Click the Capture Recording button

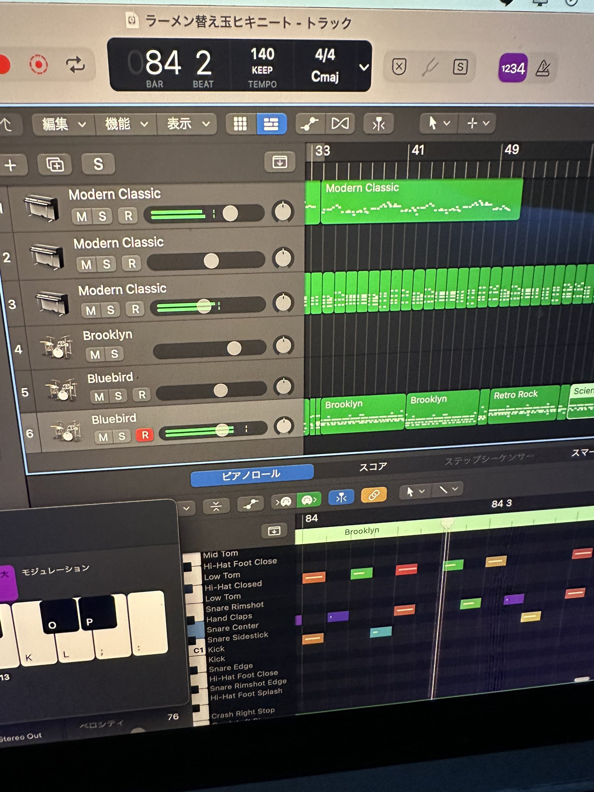pos(38,64)
